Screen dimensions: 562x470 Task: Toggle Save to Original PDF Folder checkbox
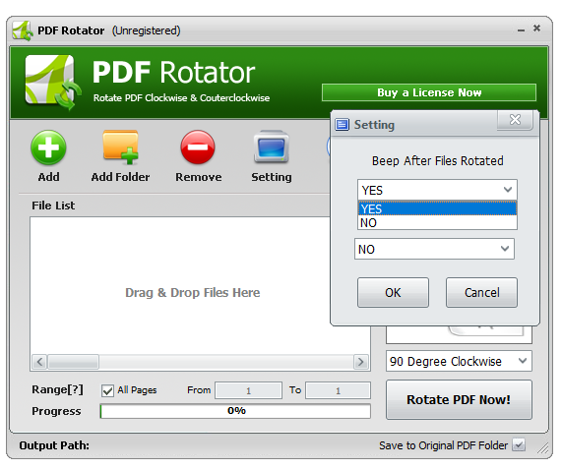519,445
